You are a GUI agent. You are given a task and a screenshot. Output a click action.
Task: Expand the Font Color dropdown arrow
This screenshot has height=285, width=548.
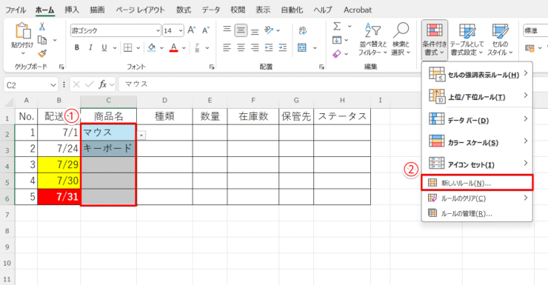(184, 48)
